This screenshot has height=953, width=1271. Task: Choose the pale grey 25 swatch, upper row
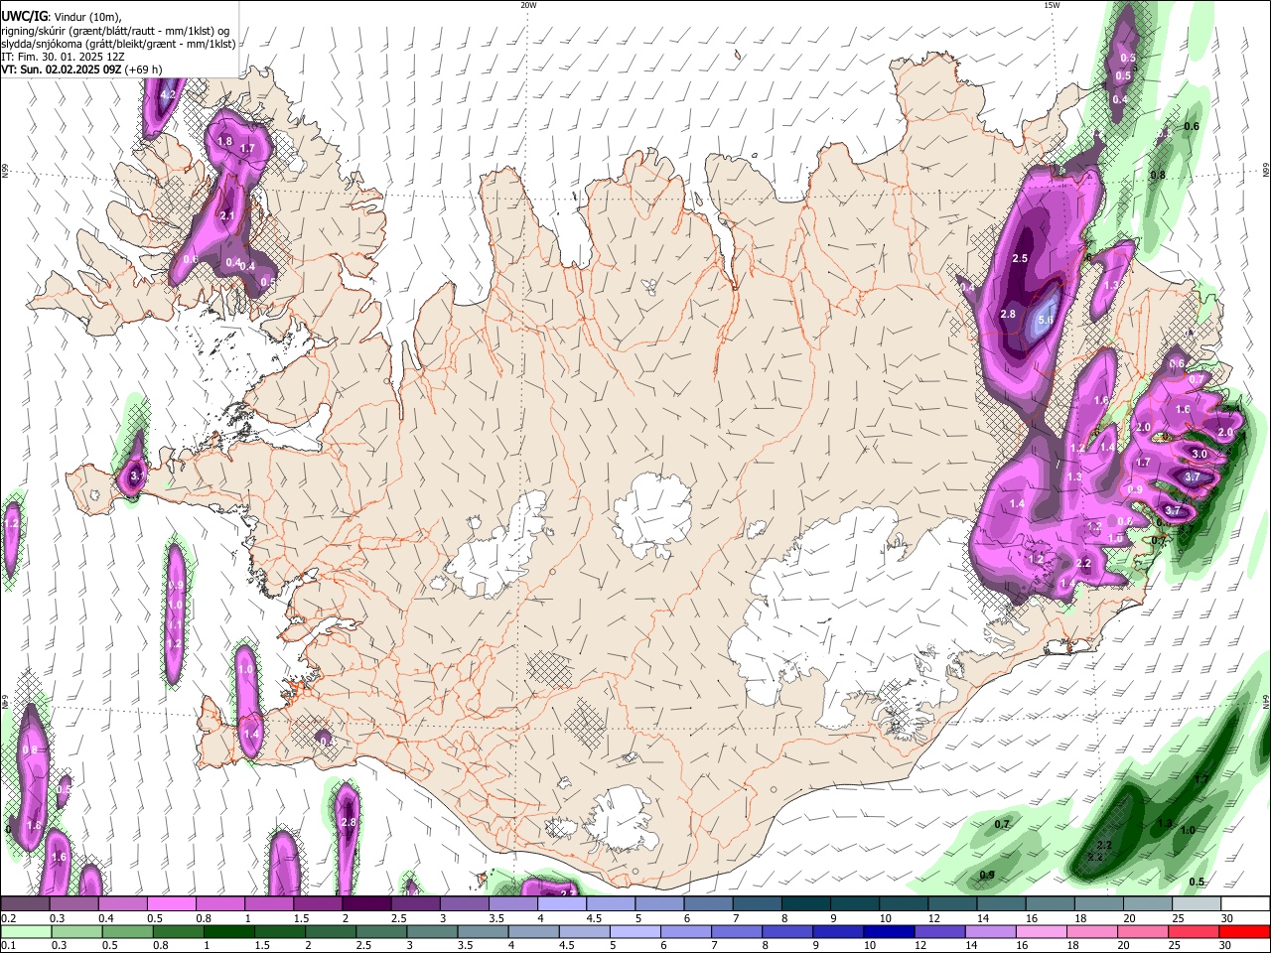(1196, 904)
